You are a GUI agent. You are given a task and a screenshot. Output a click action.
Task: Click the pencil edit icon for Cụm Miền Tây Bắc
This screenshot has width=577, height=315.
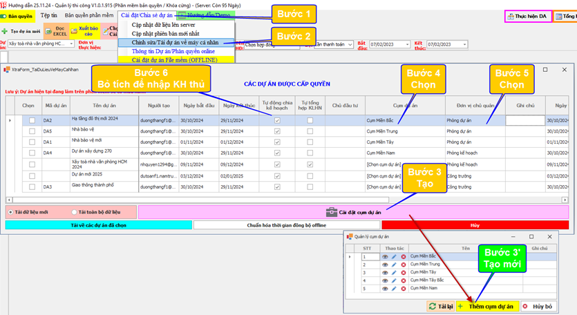coord(395,280)
